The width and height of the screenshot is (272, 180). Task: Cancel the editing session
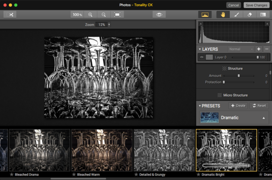click(x=234, y=5)
